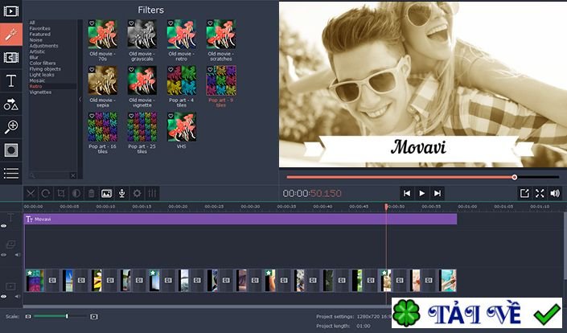567x333 pixels.
Task: Favorite the Old movie - 70s filter
Action: [92, 24]
